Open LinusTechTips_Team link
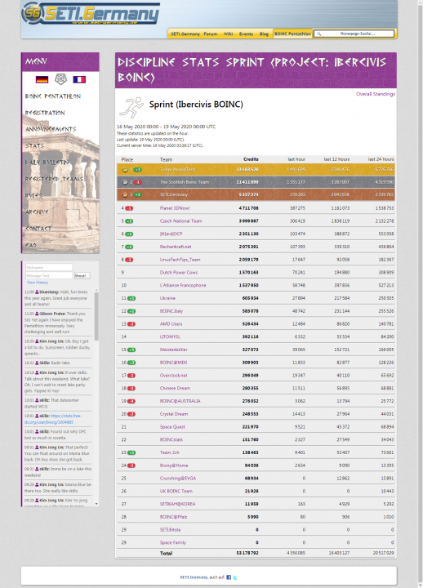Viewport: 423px width, 588px height. click(180, 260)
